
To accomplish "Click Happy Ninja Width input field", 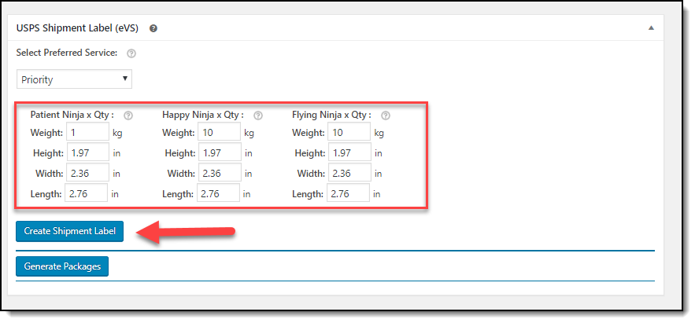I will (220, 173).
